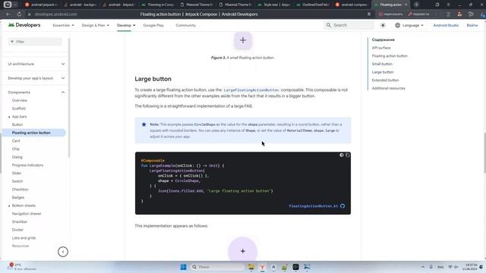Click the weather widget on the taskbar
This screenshot has width=486, height=273.
[x=22, y=266]
